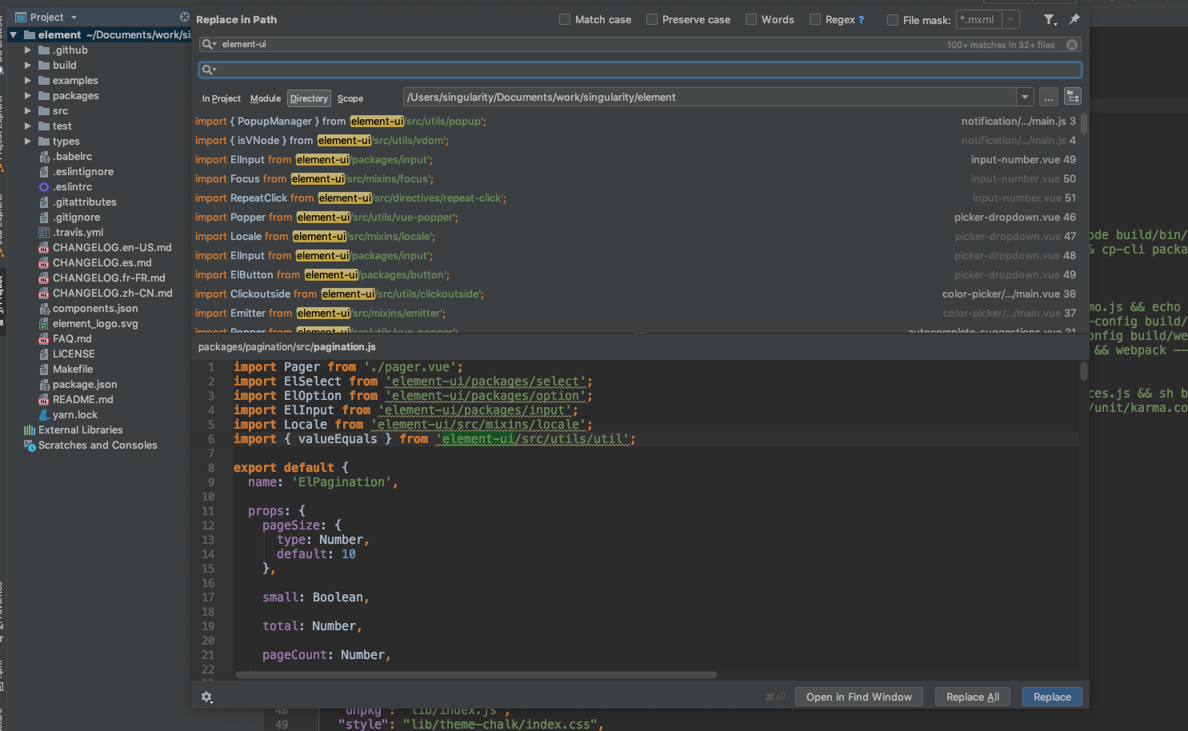Expand the packages folder in project tree
The width and height of the screenshot is (1188, 731).
[x=28, y=96]
